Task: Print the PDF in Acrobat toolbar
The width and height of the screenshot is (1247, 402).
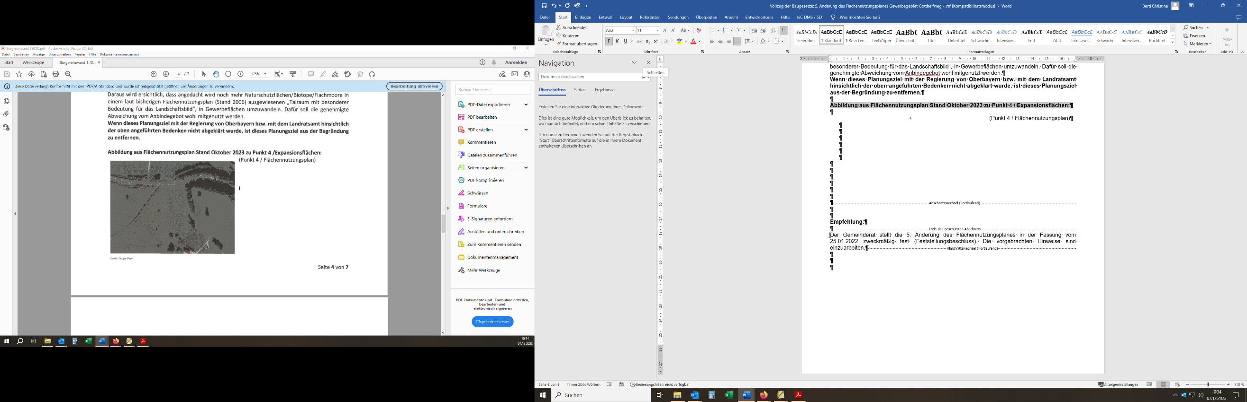Action: [x=55, y=74]
